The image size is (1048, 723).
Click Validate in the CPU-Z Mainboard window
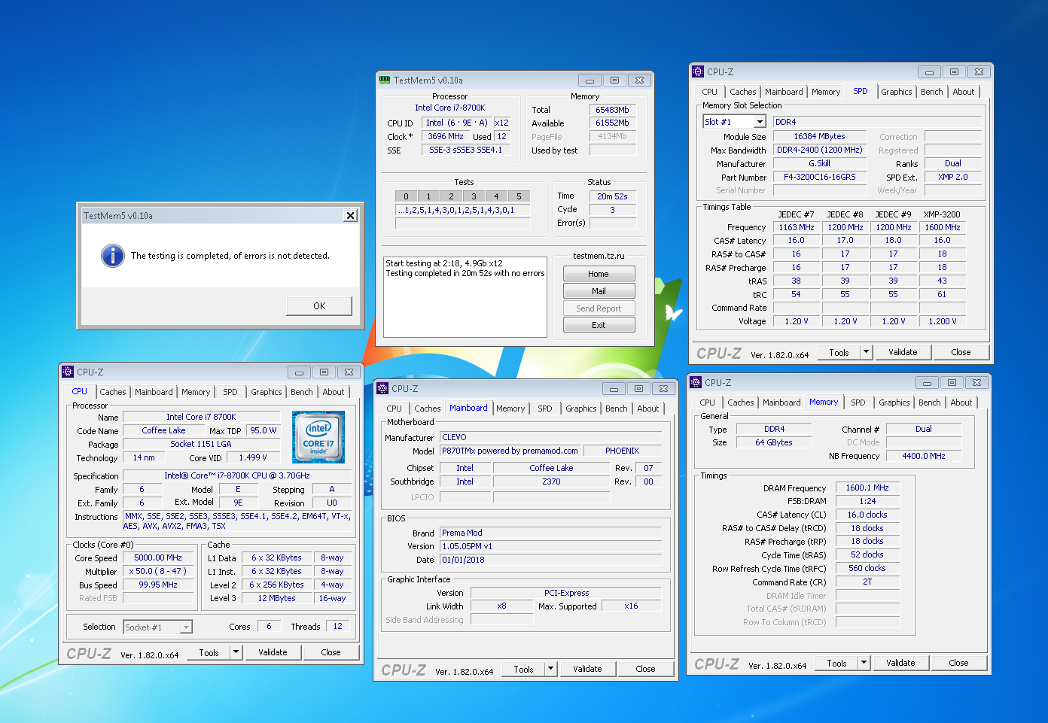pos(587,669)
